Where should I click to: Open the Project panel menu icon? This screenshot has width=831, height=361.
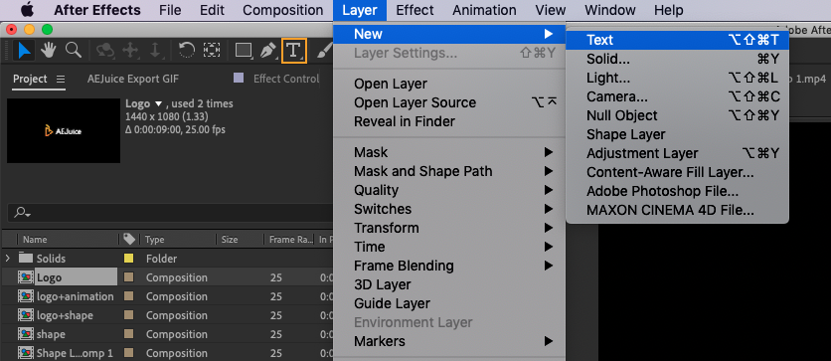61,79
